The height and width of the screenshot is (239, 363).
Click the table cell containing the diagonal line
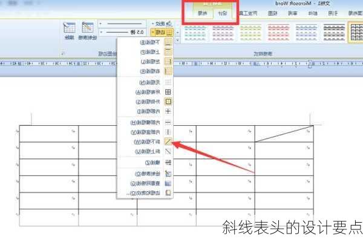(x=284, y=134)
